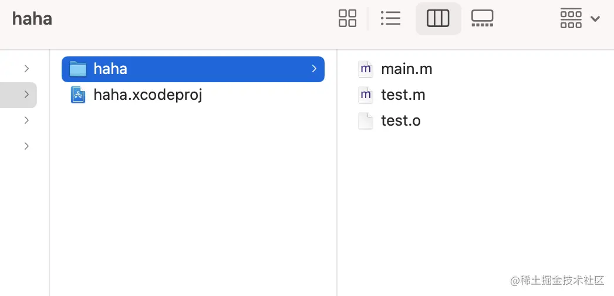Select the test.o file name

pyautogui.click(x=401, y=121)
